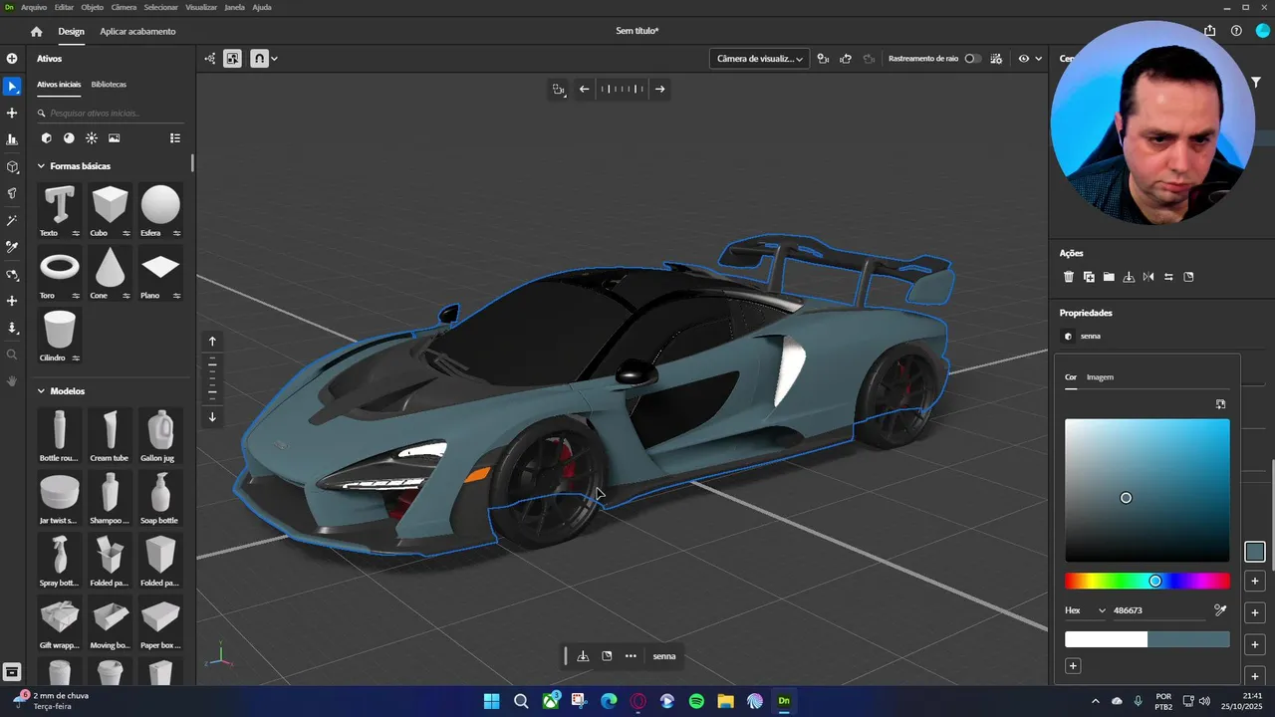The height and width of the screenshot is (717, 1275).
Task: Open the Objeto menu
Action: click(x=92, y=7)
